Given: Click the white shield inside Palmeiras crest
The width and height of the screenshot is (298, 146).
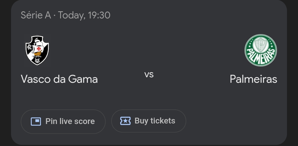Looking at the screenshot, I should (x=260, y=45).
